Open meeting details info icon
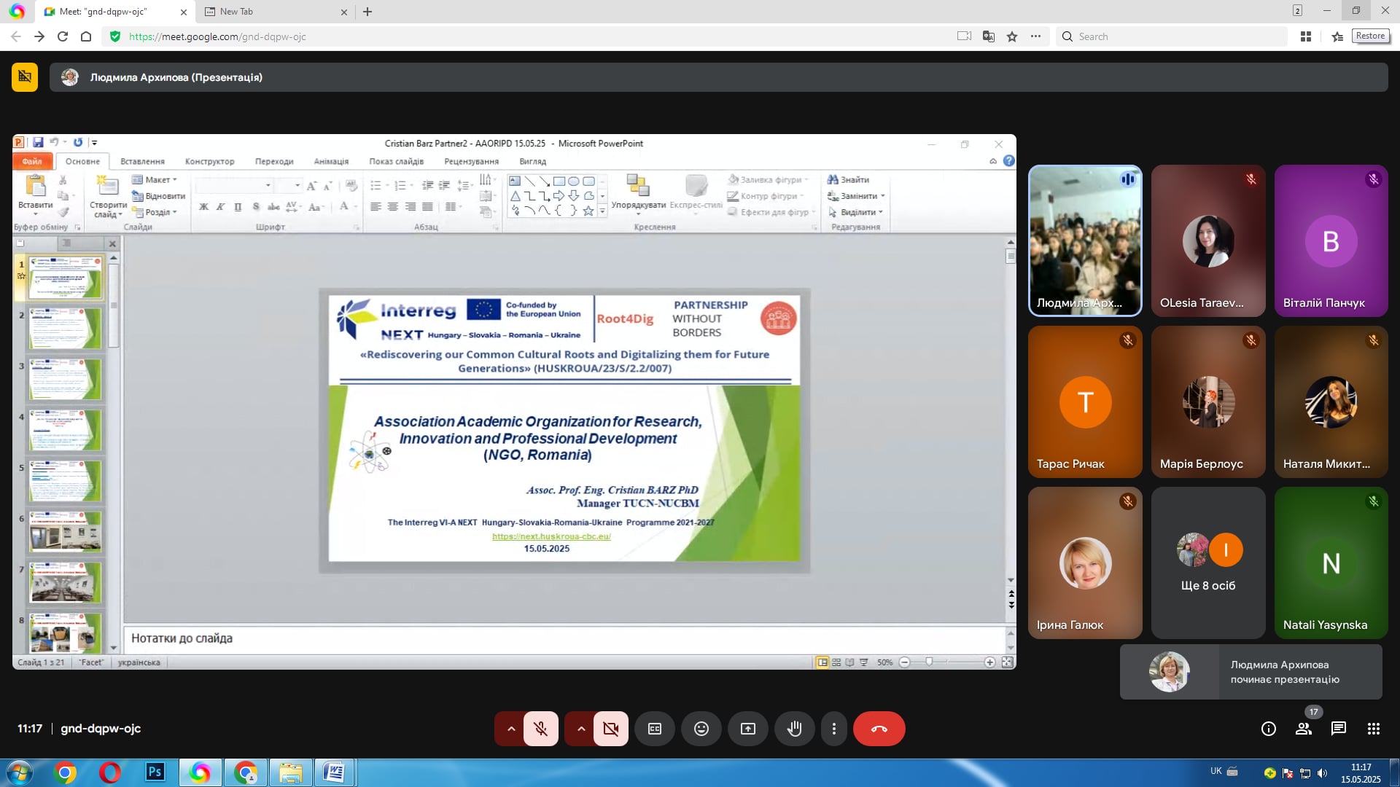 [x=1269, y=729]
